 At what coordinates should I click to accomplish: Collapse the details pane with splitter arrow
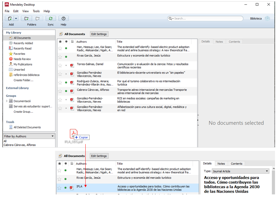[198, 120]
